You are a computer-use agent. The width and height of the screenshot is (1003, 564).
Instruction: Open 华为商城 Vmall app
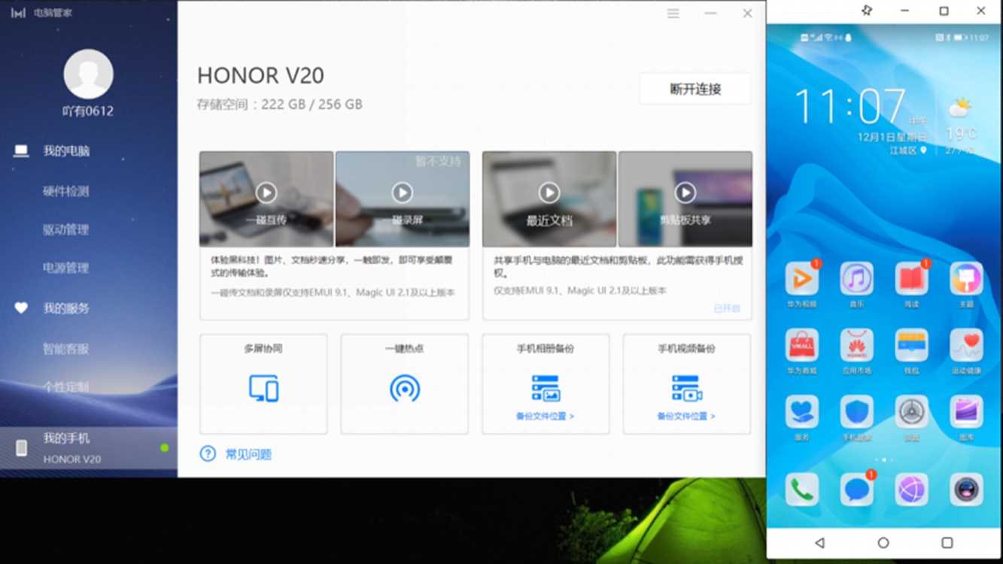(801, 345)
